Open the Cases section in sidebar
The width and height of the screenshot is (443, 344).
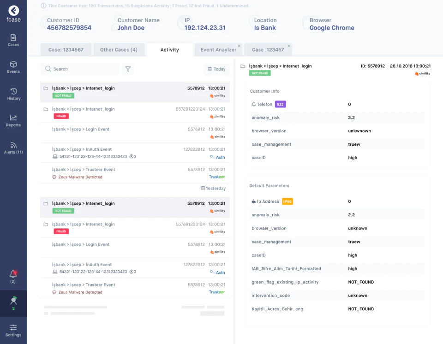pos(13,41)
